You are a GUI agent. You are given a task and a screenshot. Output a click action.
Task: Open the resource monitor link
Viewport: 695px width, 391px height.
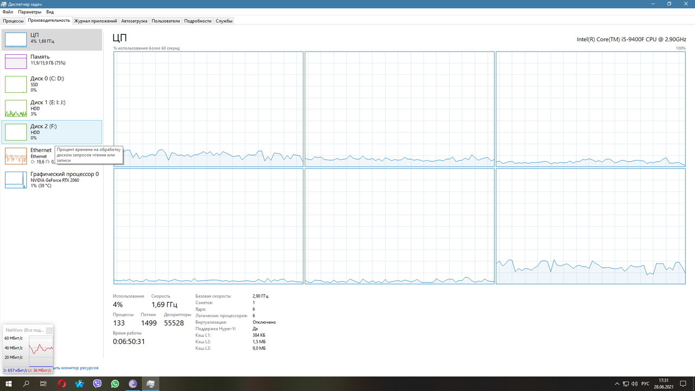[76, 368]
